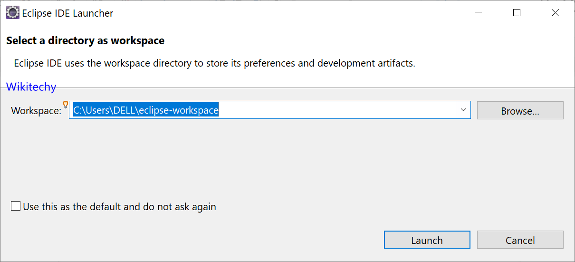Click the workspace directory description sentence
Screen dimensions: 575x262
click(214, 63)
